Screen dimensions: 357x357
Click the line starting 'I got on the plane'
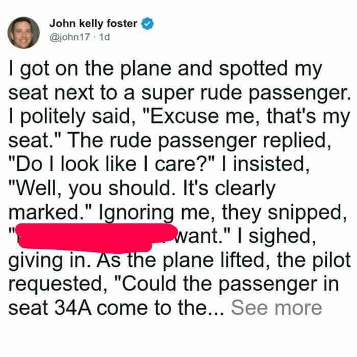click(165, 69)
